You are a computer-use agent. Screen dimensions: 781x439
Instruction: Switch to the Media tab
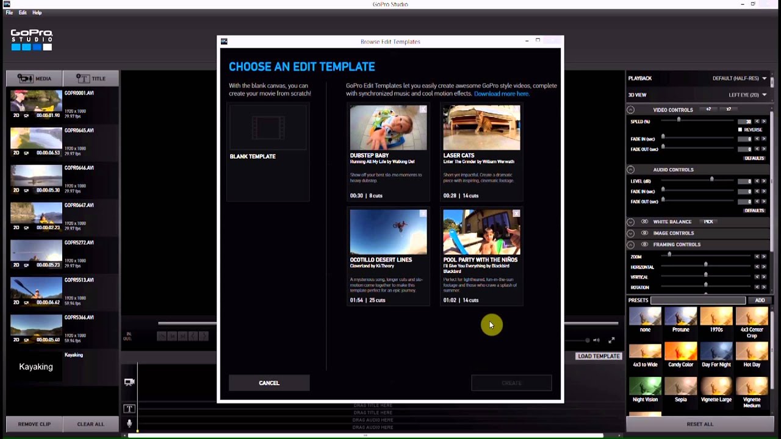(x=34, y=79)
